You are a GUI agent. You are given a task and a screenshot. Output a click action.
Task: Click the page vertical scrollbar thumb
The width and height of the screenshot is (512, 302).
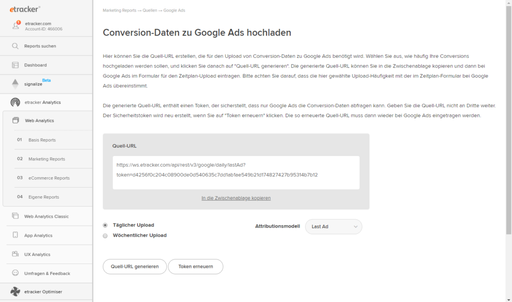pos(508,120)
